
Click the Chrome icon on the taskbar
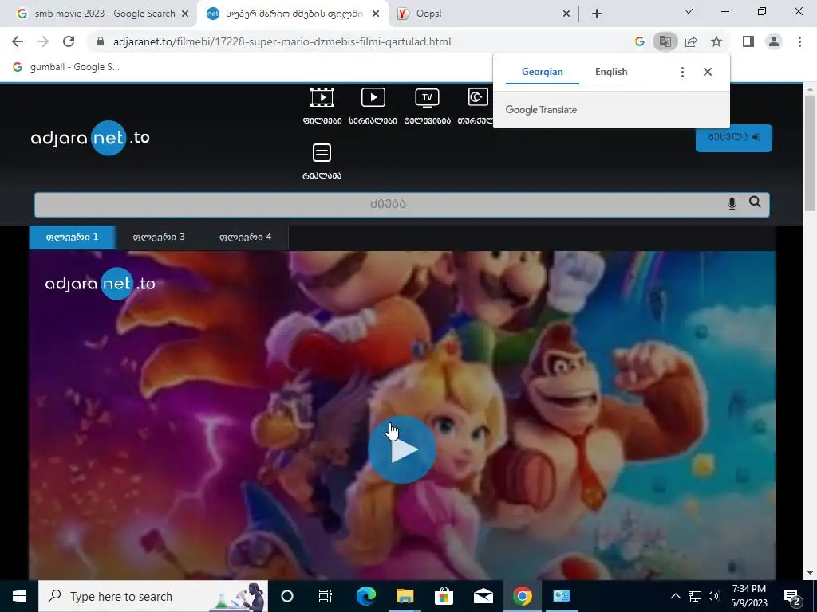click(522, 596)
